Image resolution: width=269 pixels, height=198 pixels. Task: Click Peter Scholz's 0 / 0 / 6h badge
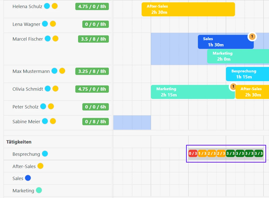click(95, 107)
